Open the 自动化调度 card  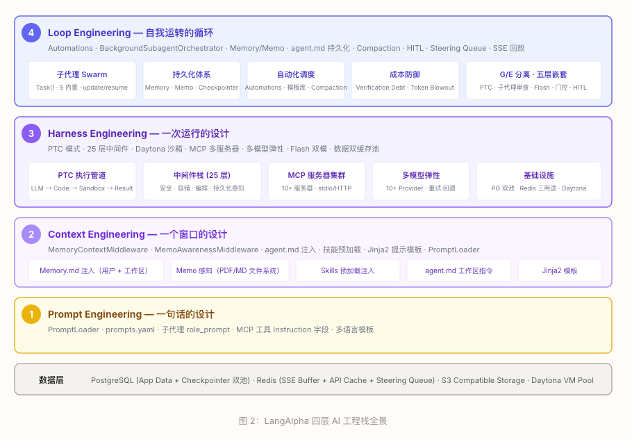296,80
